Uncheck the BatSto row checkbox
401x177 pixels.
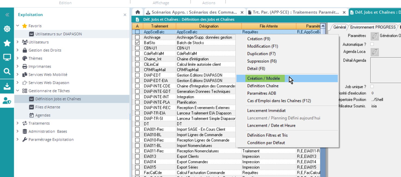[x=137, y=43]
